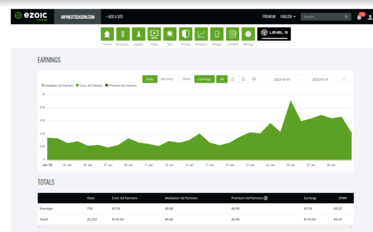Screen dimensions: 373x232
Task: Click the Level 3 badge button
Action: [274, 34]
